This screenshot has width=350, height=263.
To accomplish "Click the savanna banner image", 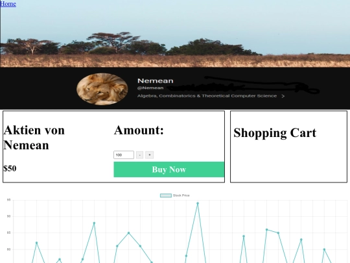I will (175, 34).
